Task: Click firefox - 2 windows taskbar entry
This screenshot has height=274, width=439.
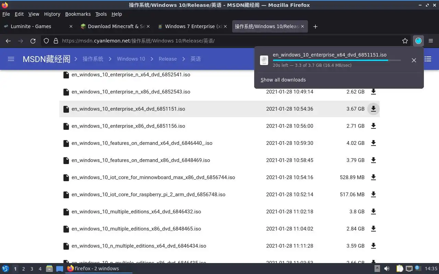Action: coord(99,269)
